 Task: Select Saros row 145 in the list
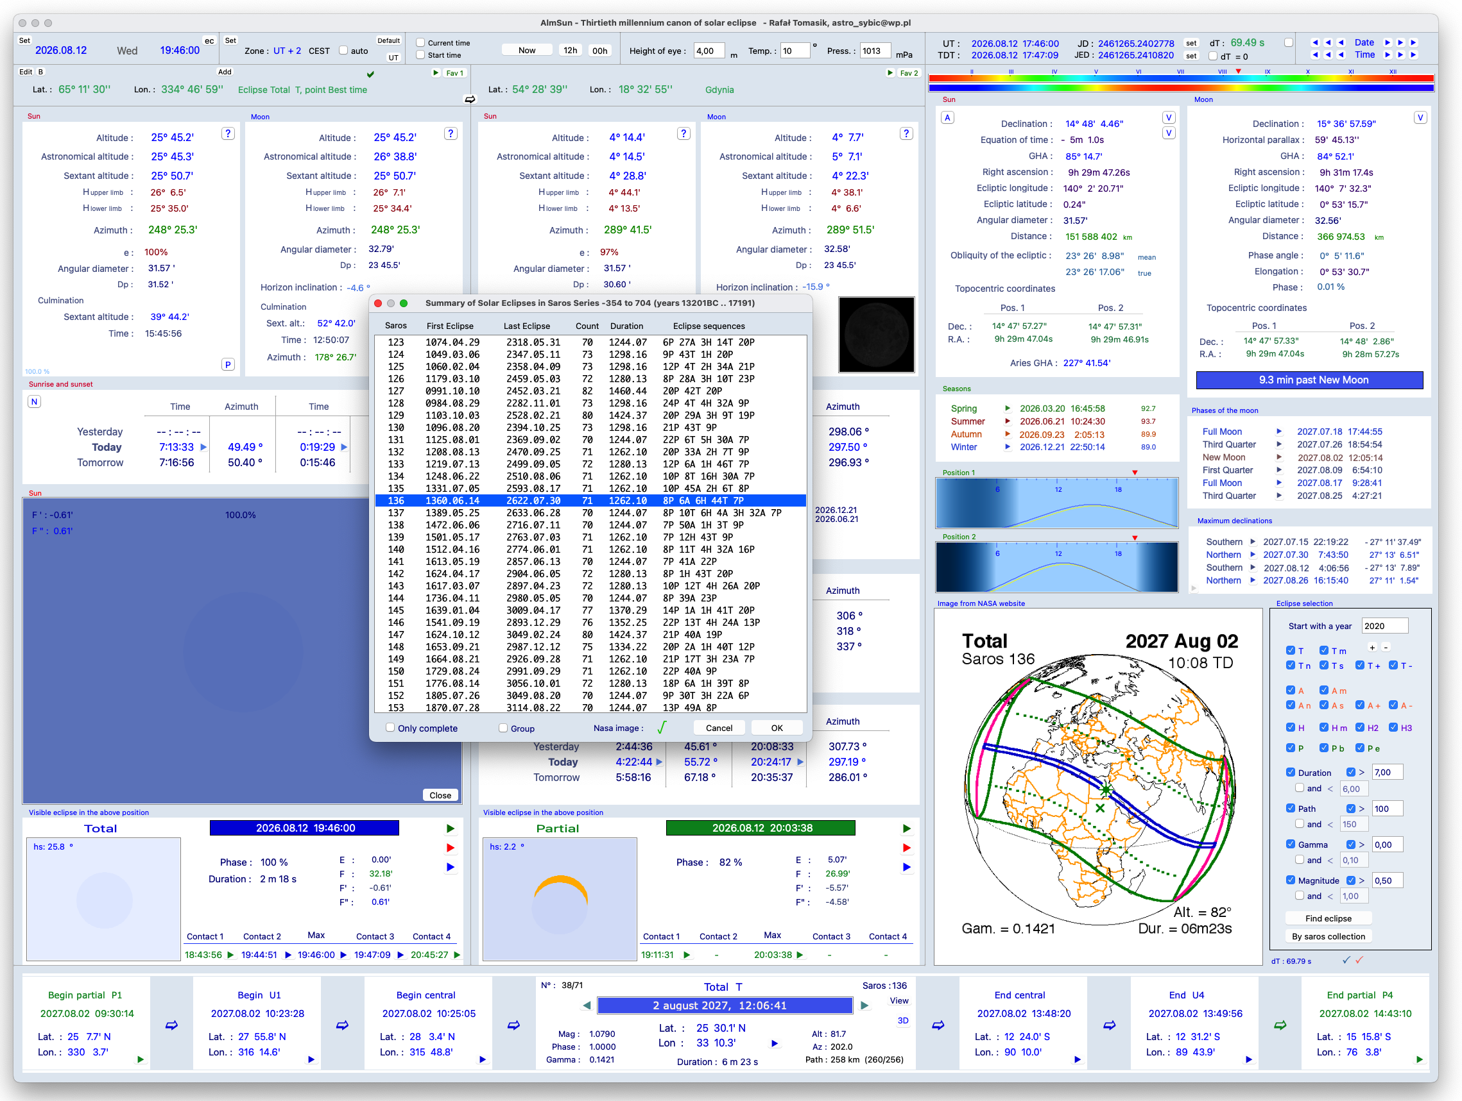[590, 610]
